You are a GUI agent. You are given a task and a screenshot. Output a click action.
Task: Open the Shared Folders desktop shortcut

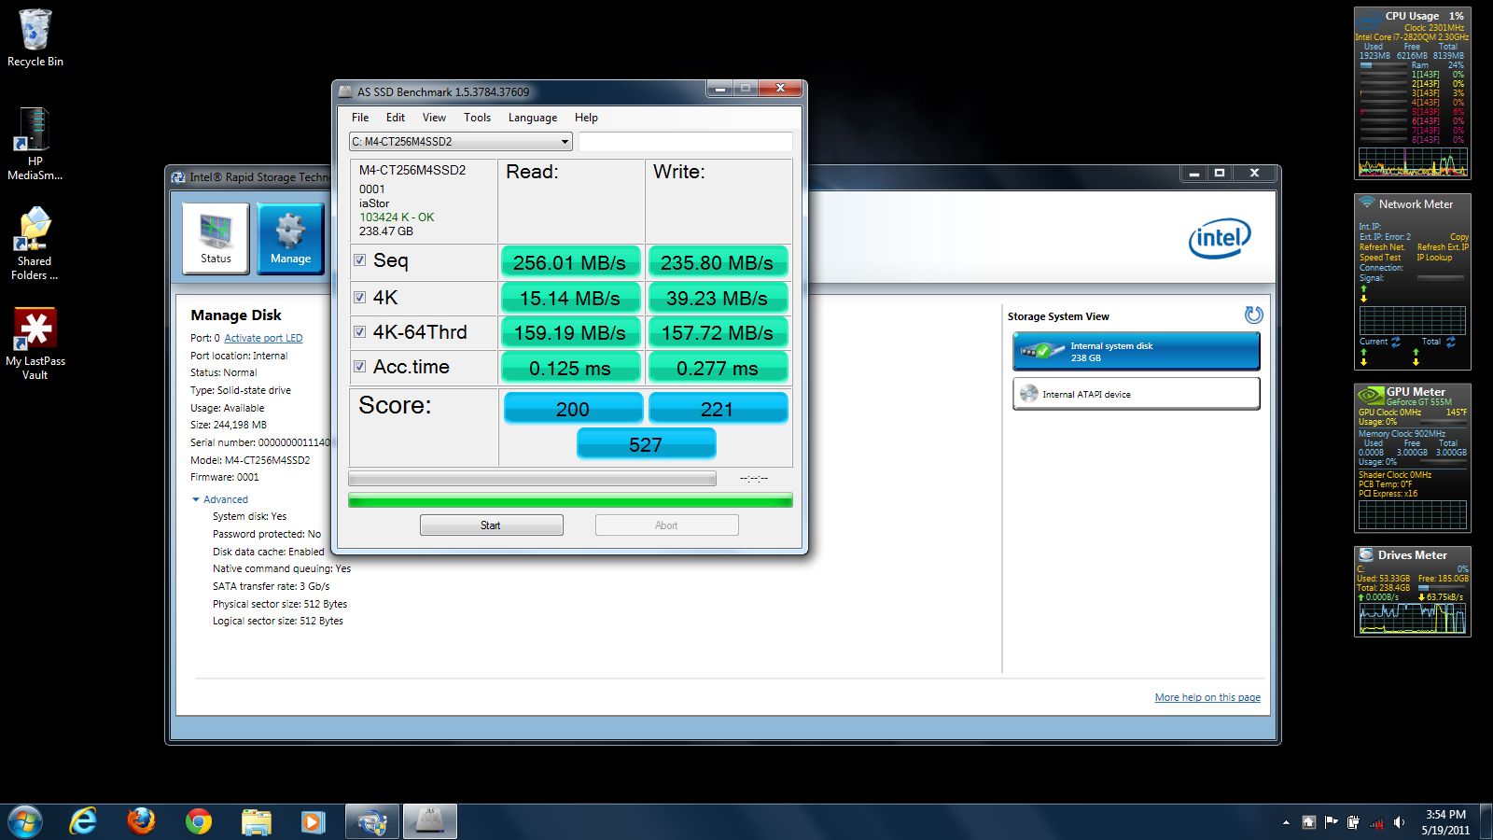(x=35, y=244)
